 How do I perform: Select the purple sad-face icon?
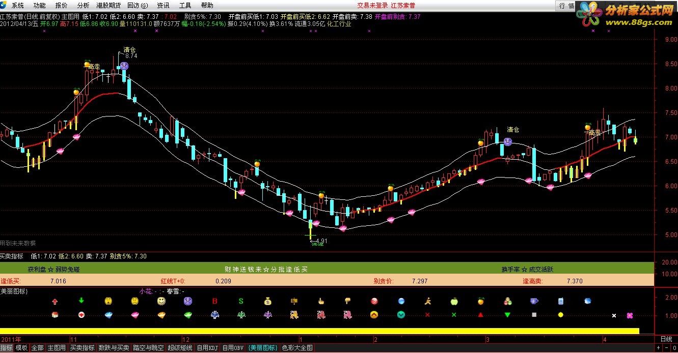pyautogui.click(x=188, y=301)
